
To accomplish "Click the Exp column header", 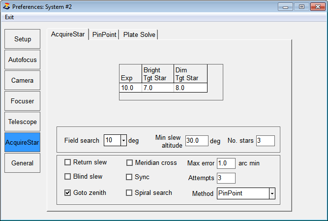I will pos(130,74).
